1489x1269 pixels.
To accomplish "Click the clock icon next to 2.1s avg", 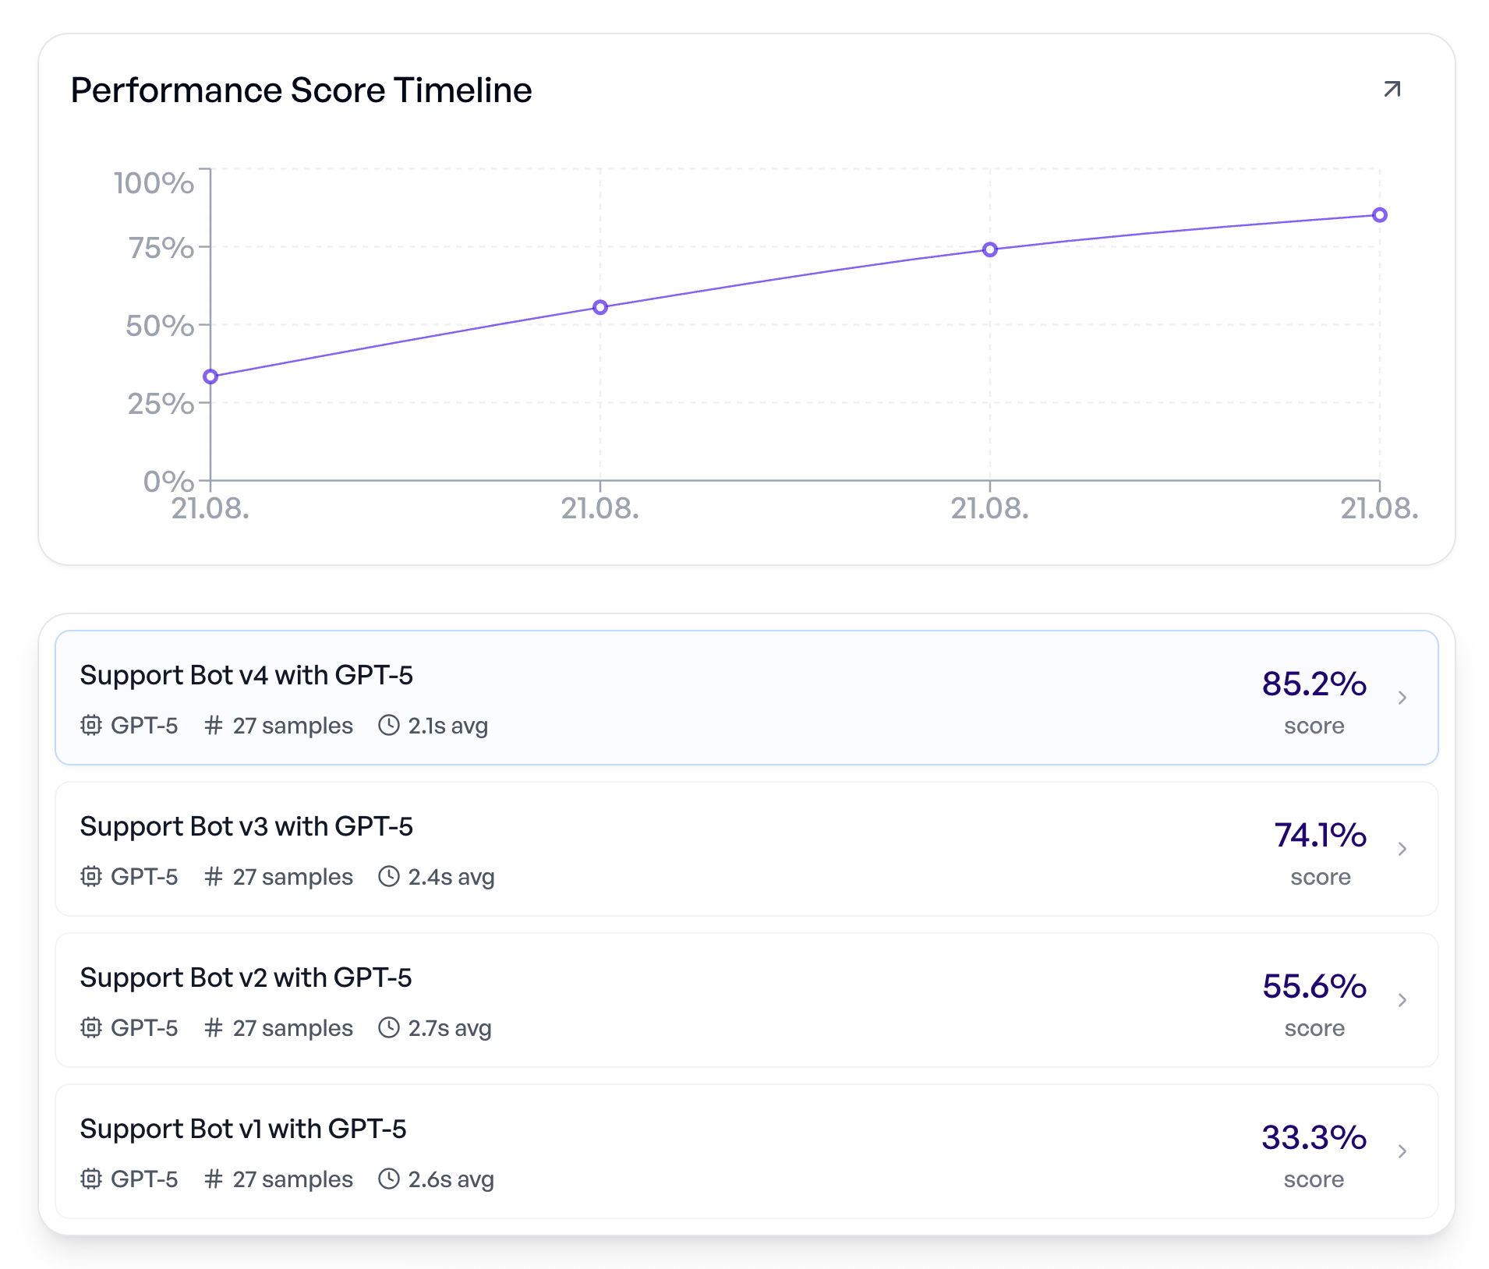I will coord(390,726).
